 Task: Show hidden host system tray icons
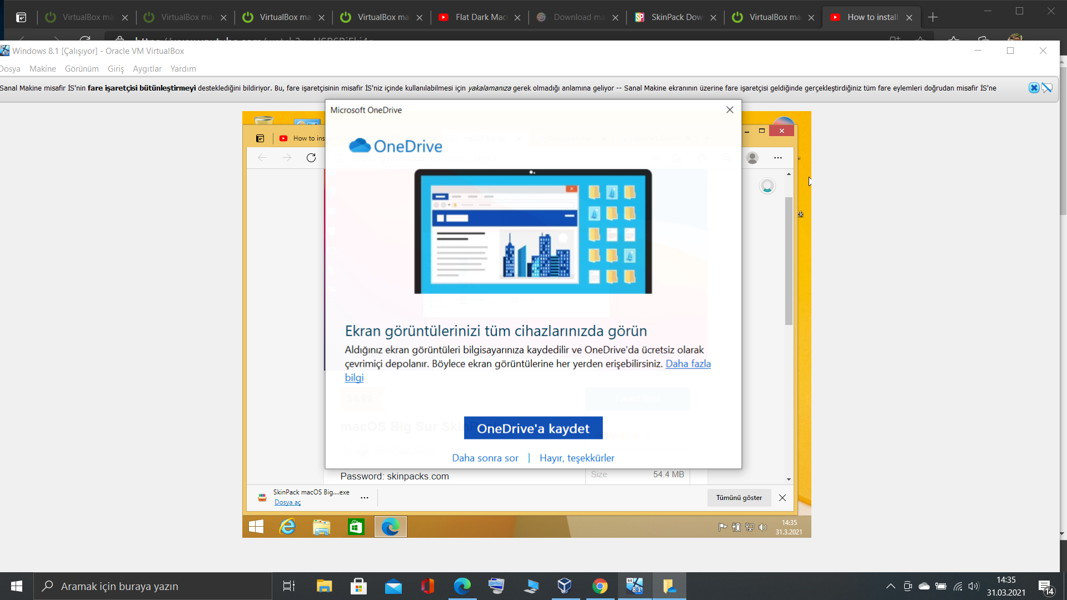890,586
